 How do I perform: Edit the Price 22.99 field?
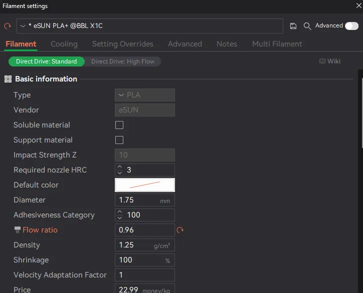coord(145,288)
